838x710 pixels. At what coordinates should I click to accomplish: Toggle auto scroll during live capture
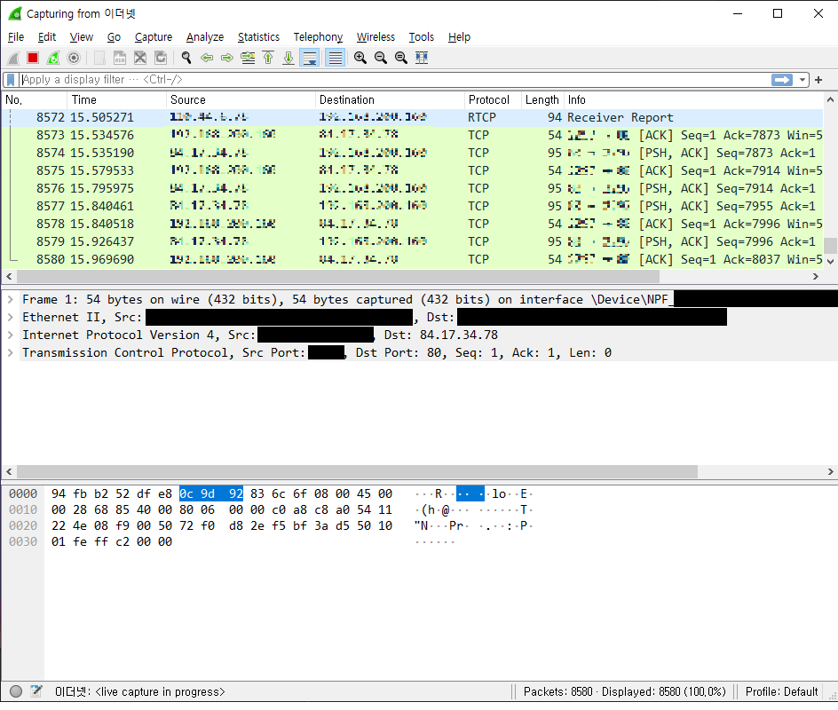310,58
